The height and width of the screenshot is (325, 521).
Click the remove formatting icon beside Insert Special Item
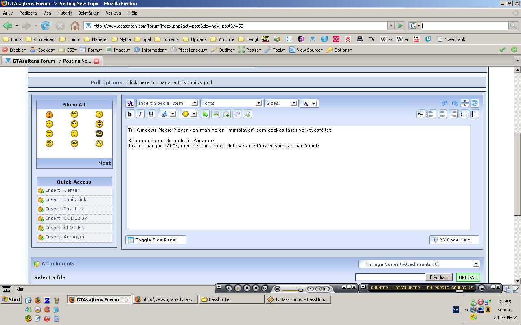tap(130, 103)
